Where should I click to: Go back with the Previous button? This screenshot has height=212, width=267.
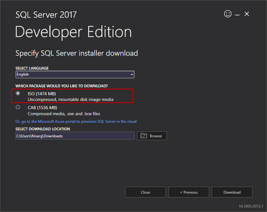(x=189, y=192)
